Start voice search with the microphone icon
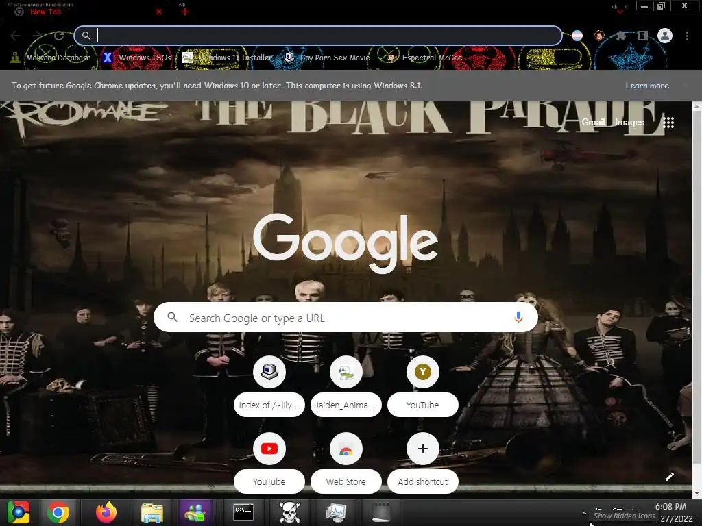 click(518, 317)
